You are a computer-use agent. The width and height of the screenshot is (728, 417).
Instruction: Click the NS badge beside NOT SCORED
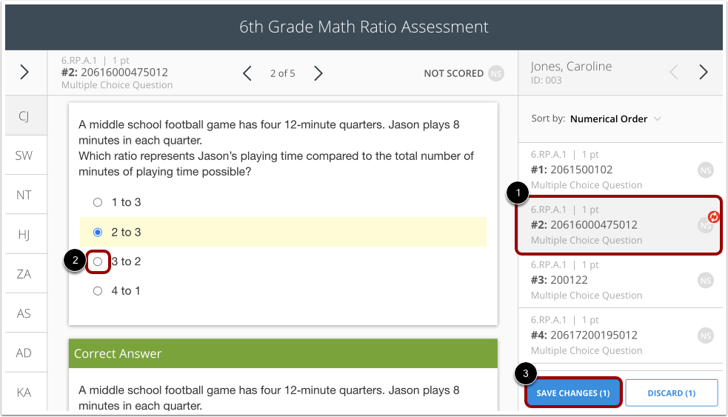496,73
